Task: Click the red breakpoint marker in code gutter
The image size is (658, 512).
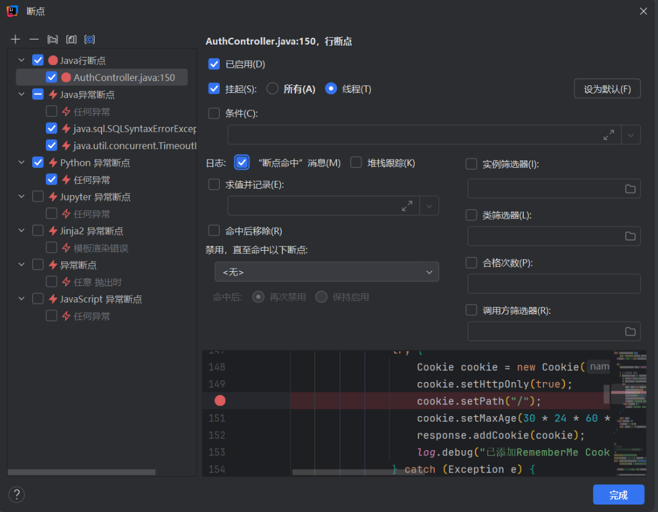Action: [x=220, y=401]
